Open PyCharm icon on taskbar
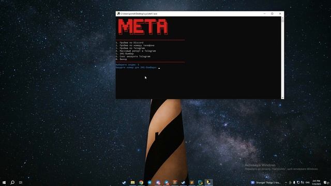Image resolution: width=331 pixels, height=186 pixels. point(200,182)
